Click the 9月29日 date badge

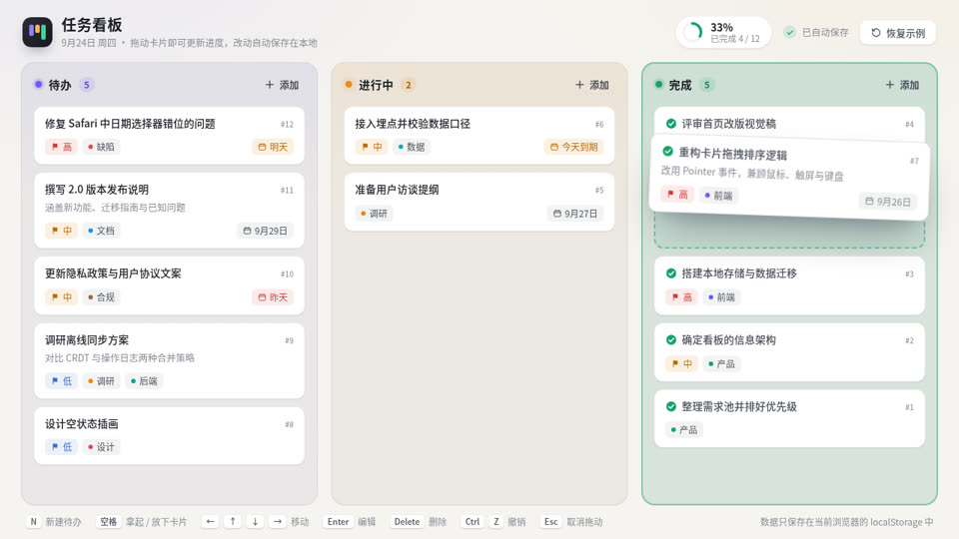(266, 231)
